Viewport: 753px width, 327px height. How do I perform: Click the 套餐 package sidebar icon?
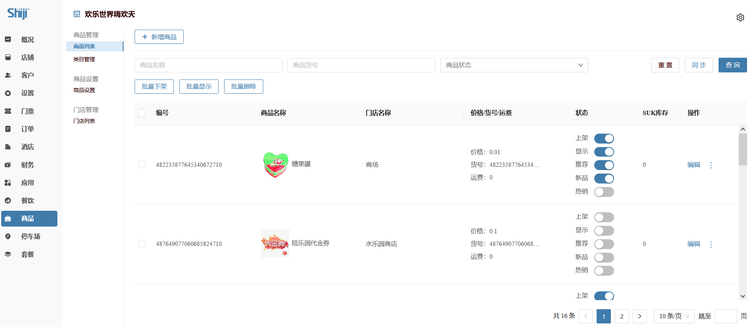point(8,254)
